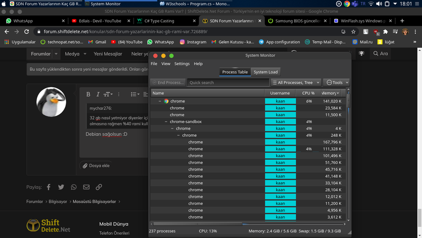Open the View menu in System Monitor
This screenshot has height=238, width=422.
pos(166,64)
